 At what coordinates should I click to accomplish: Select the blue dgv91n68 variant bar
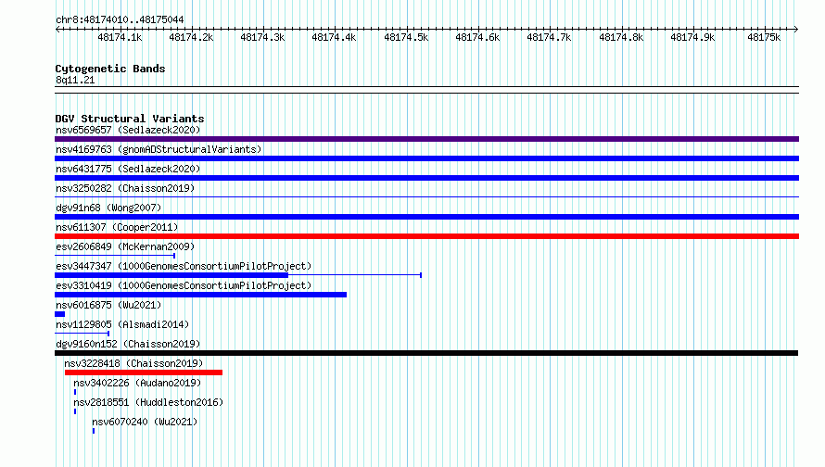[426, 217]
